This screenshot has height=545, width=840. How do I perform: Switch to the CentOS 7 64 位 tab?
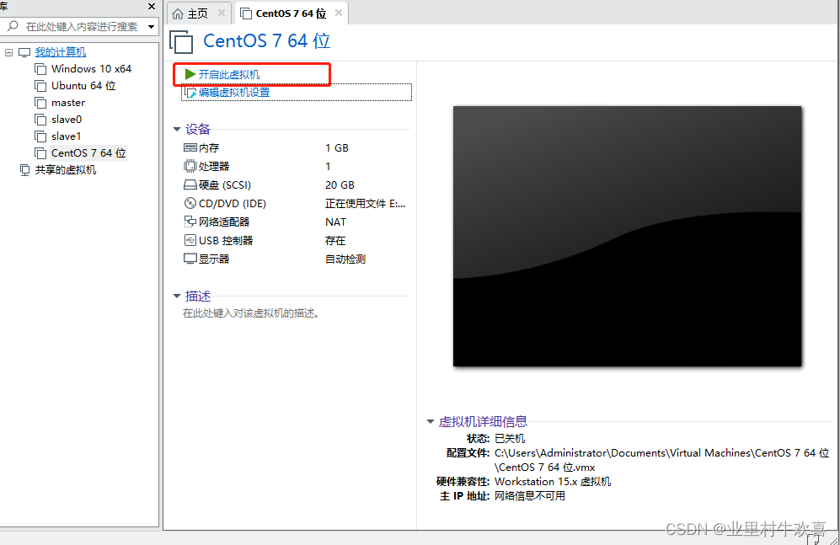coord(291,13)
